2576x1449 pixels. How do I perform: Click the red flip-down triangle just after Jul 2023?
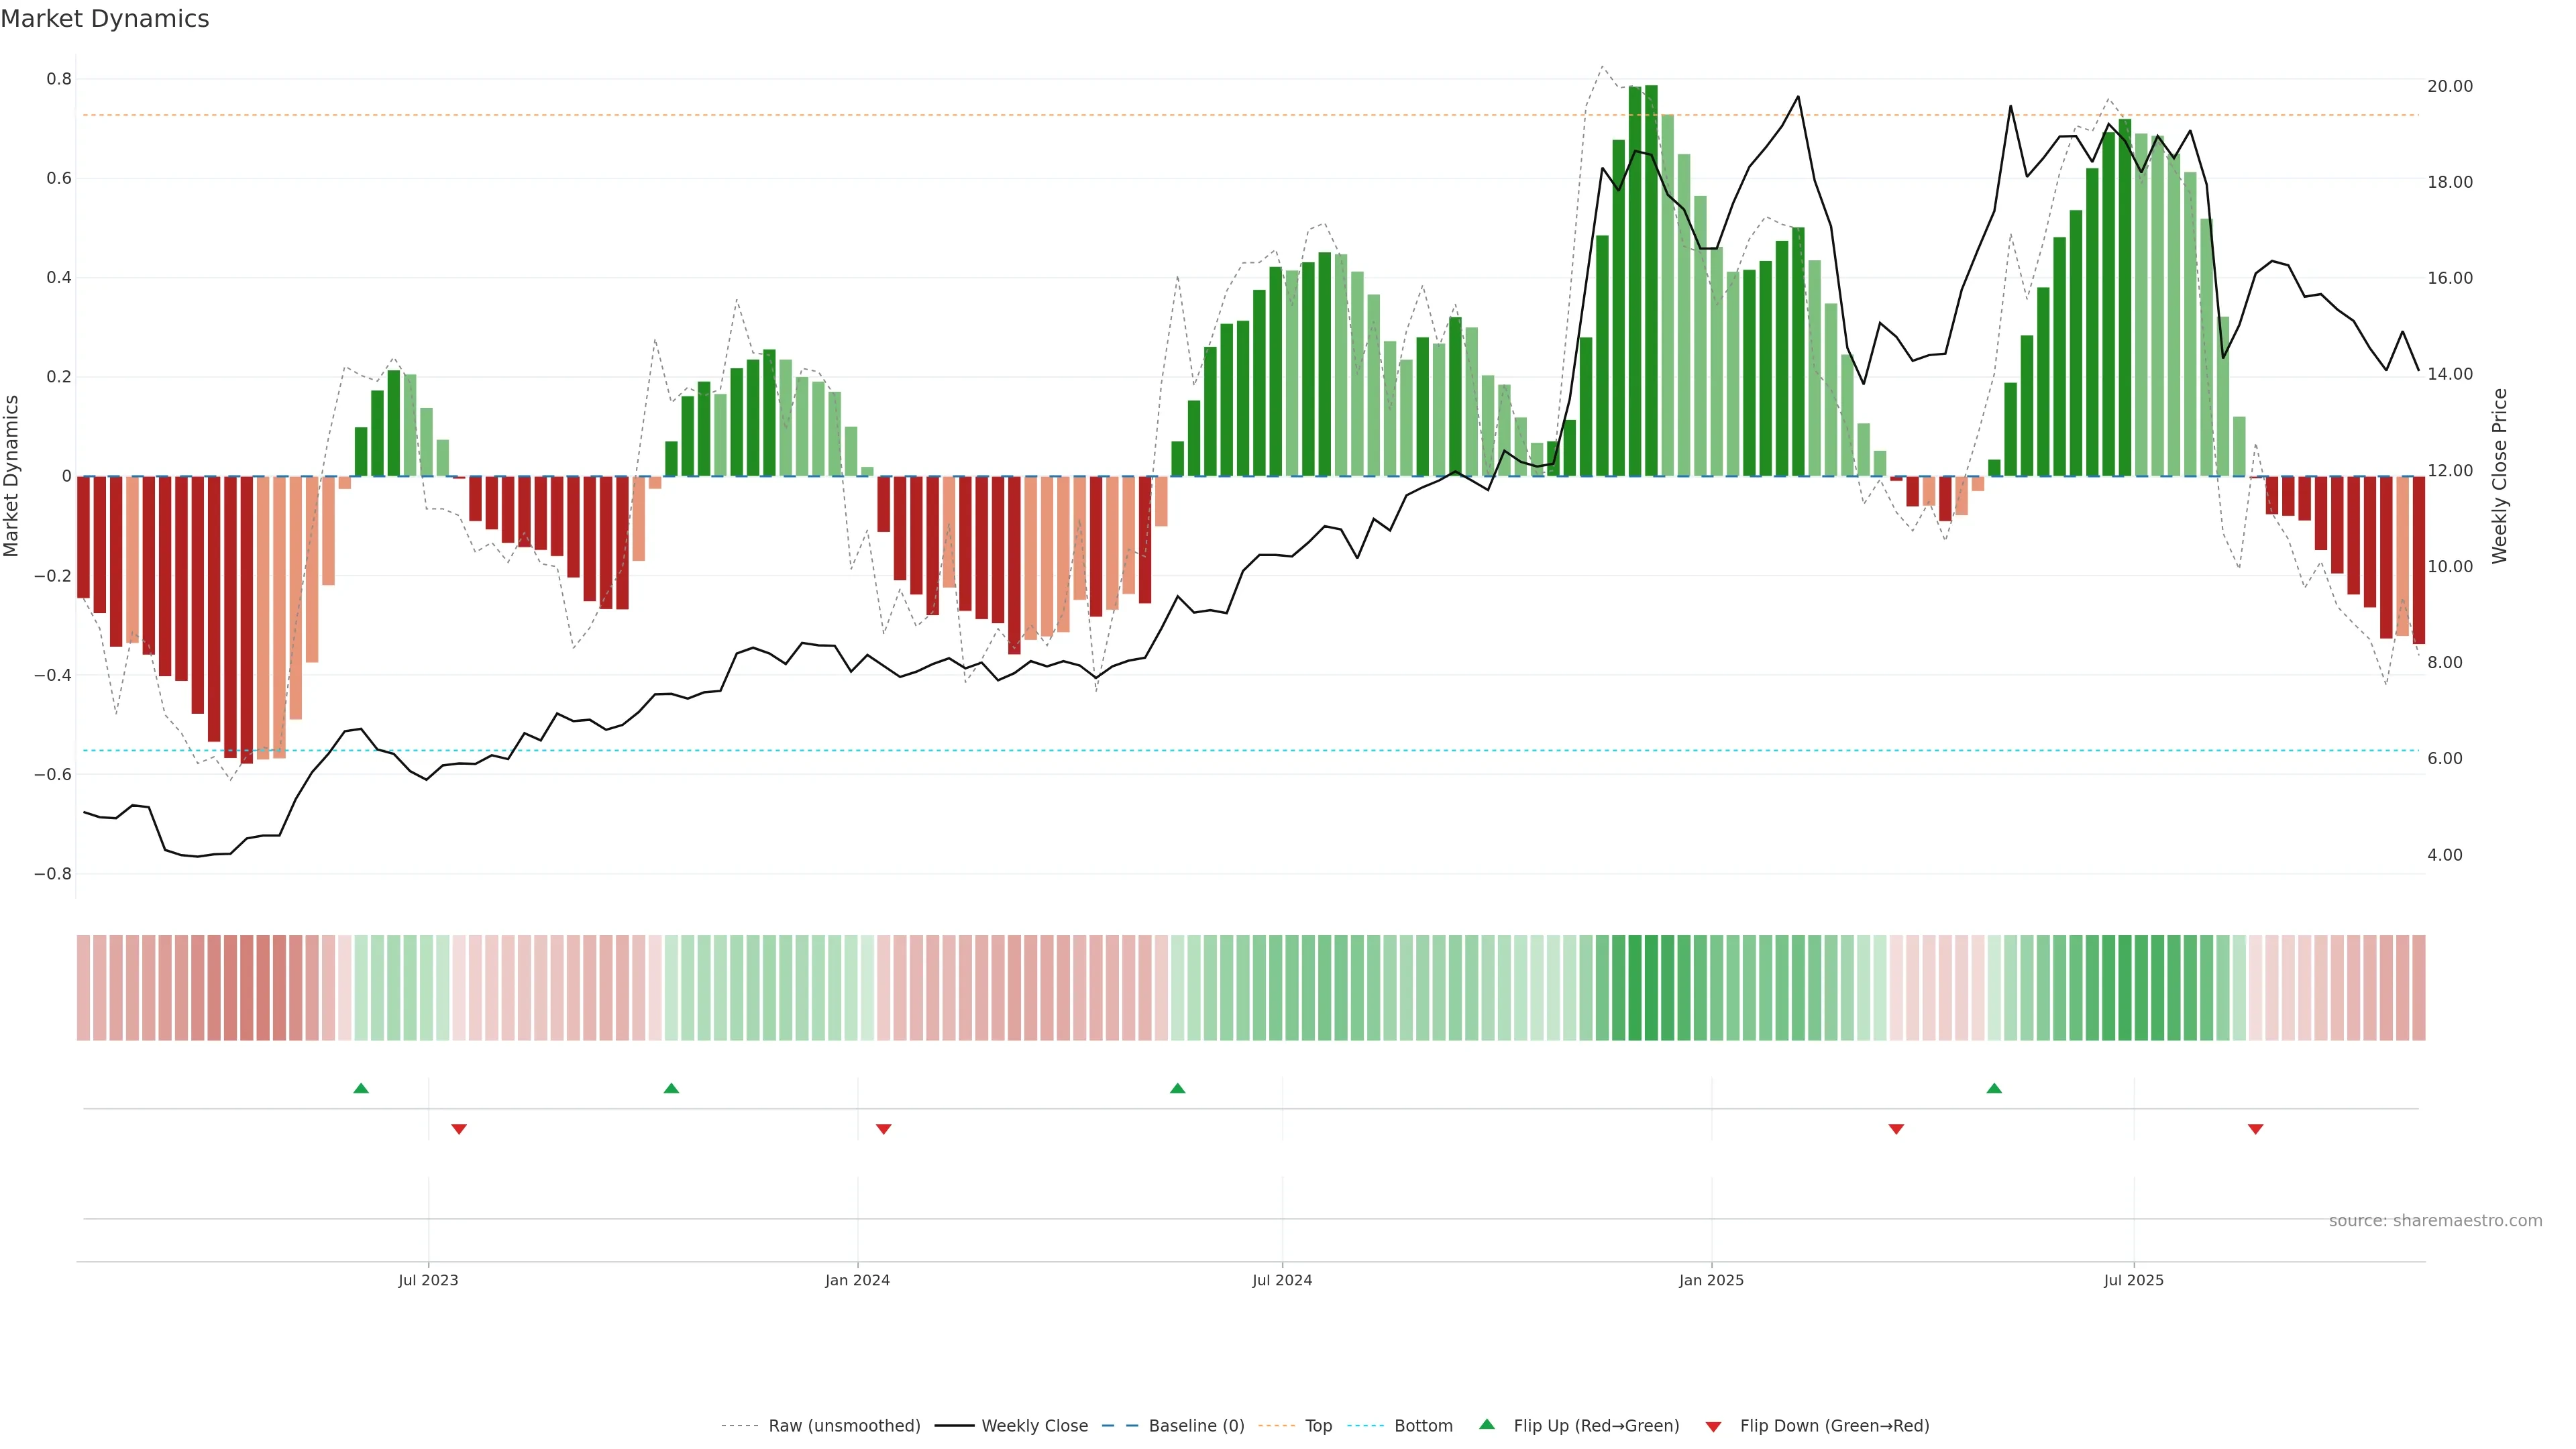pos(459,1129)
